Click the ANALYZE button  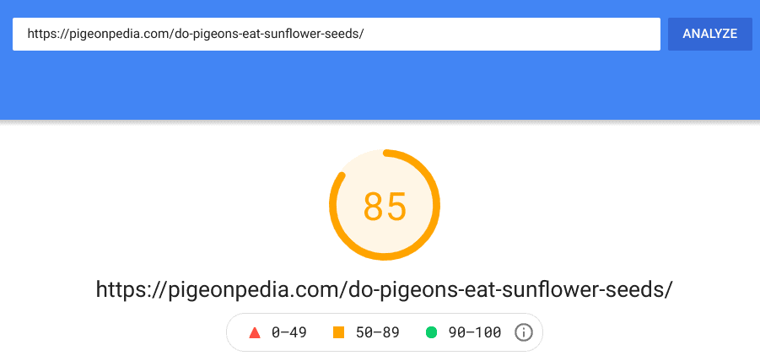(x=710, y=34)
